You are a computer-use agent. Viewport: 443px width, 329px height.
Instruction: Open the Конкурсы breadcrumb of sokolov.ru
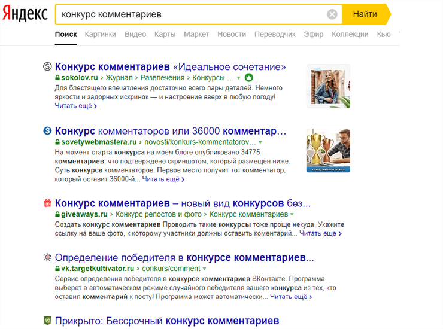pyautogui.click(x=209, y=78)
